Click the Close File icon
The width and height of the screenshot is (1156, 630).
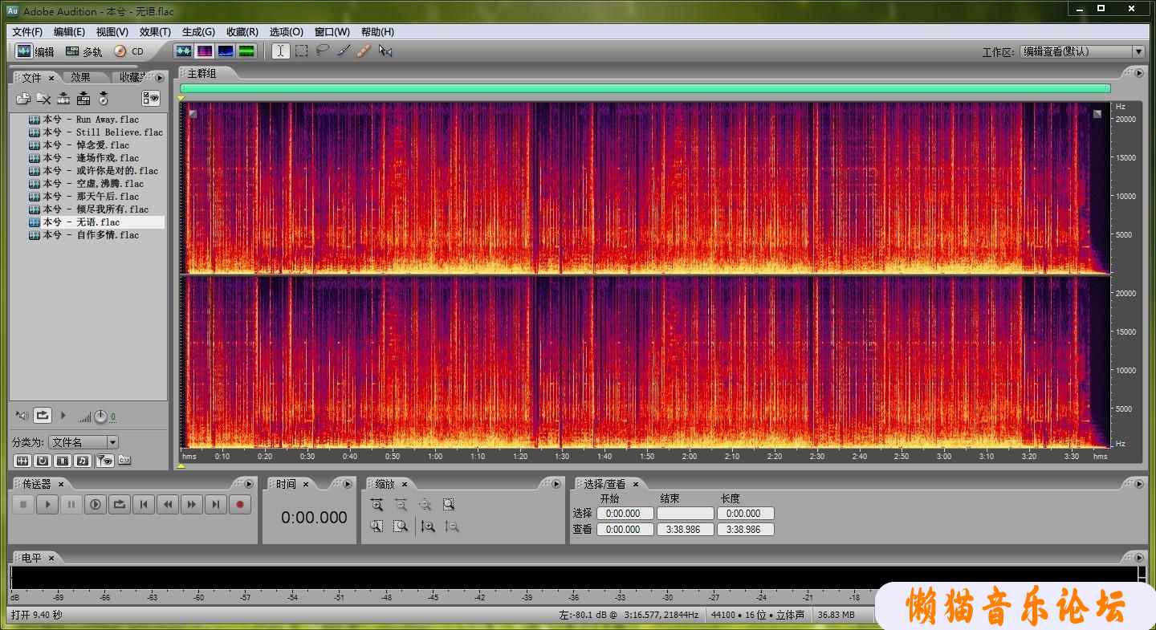click(43, 99)
